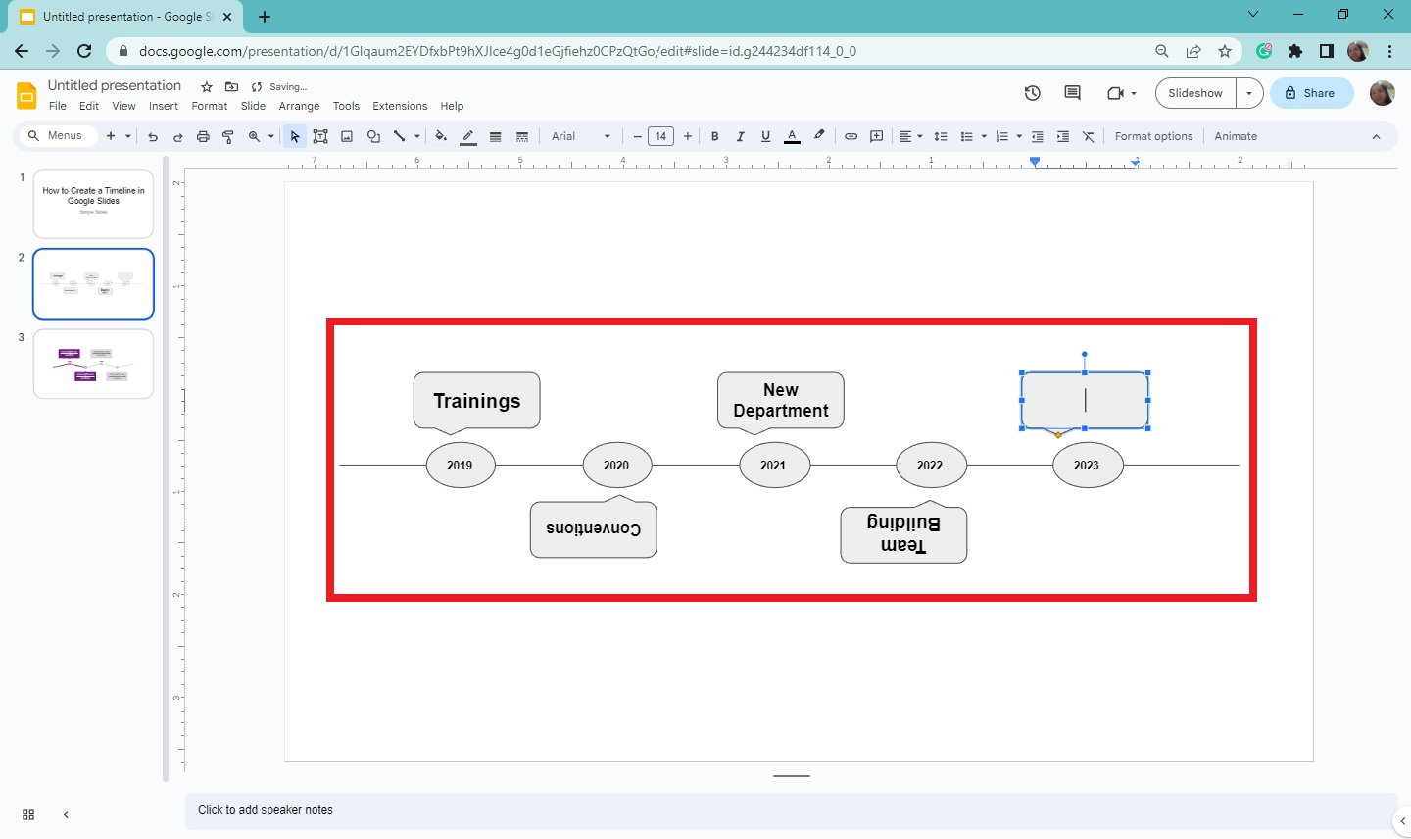
Task: Open the Google Slides home logo
Action: point(26,95)
